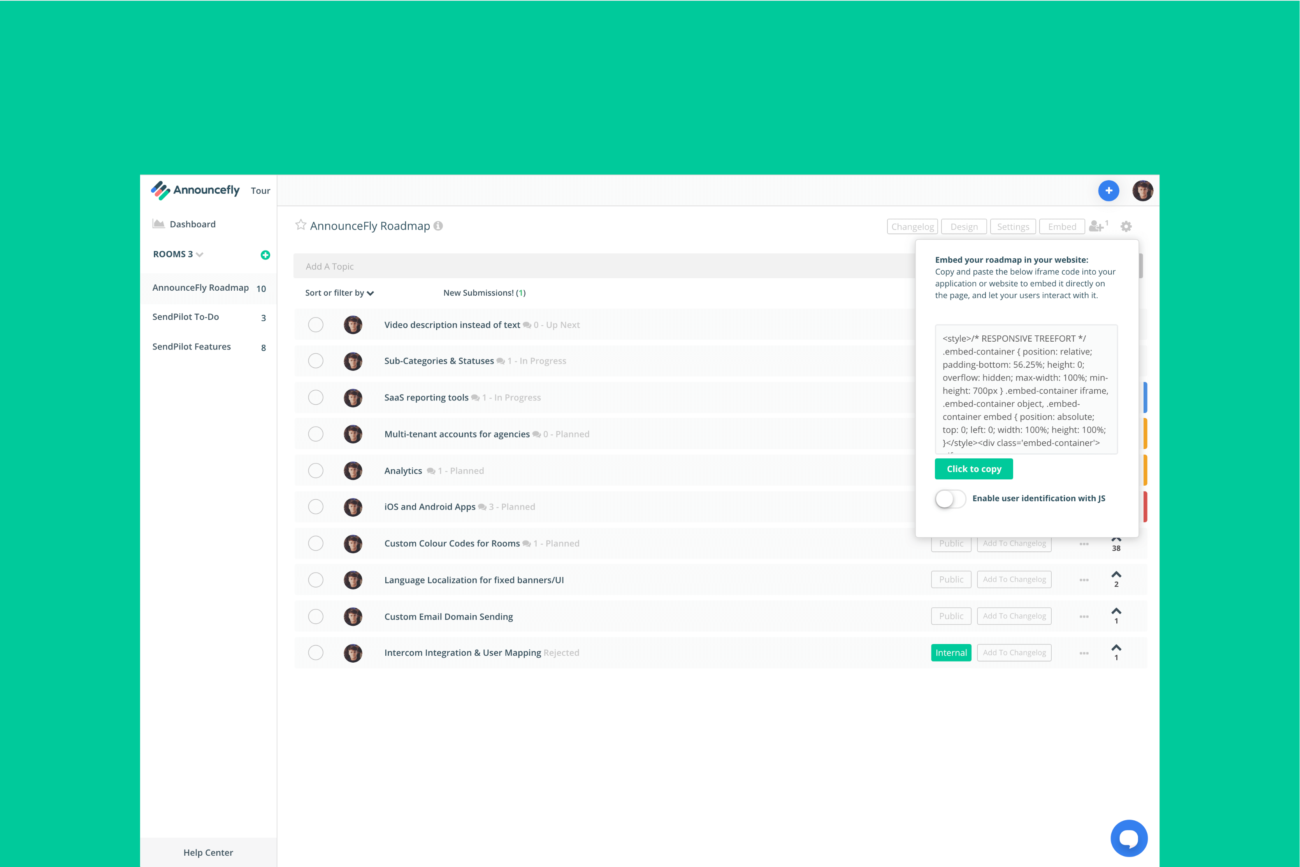This screenshot has height=867, width=1300.
Task: Open Dashboard using the chart icon
Action: click(159, 223)
